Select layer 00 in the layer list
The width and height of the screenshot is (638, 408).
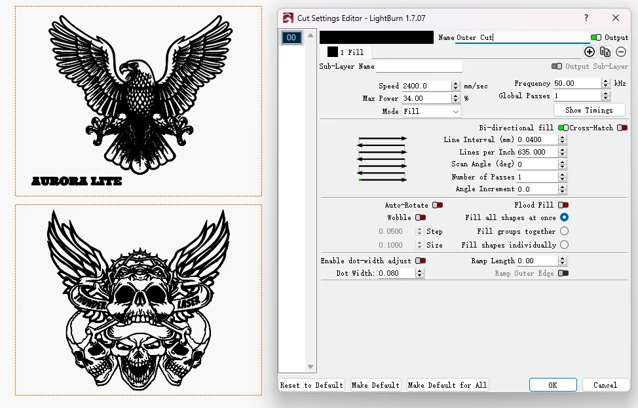coord(291,37)
